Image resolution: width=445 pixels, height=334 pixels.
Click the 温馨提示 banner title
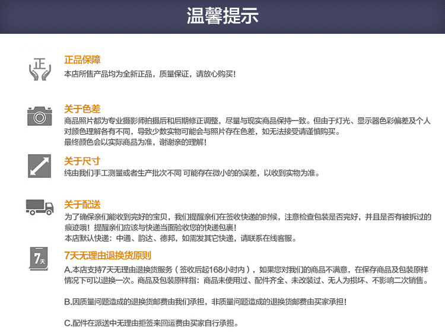[x=223, y=15]
